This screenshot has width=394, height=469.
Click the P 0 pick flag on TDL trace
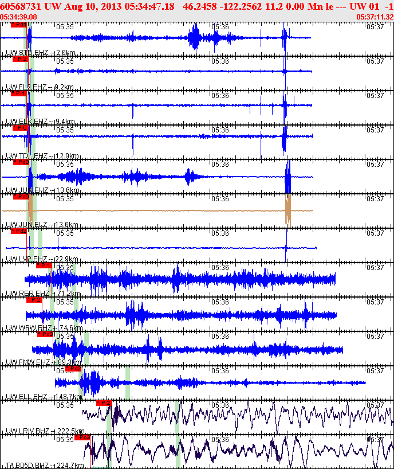pos(20,128)
